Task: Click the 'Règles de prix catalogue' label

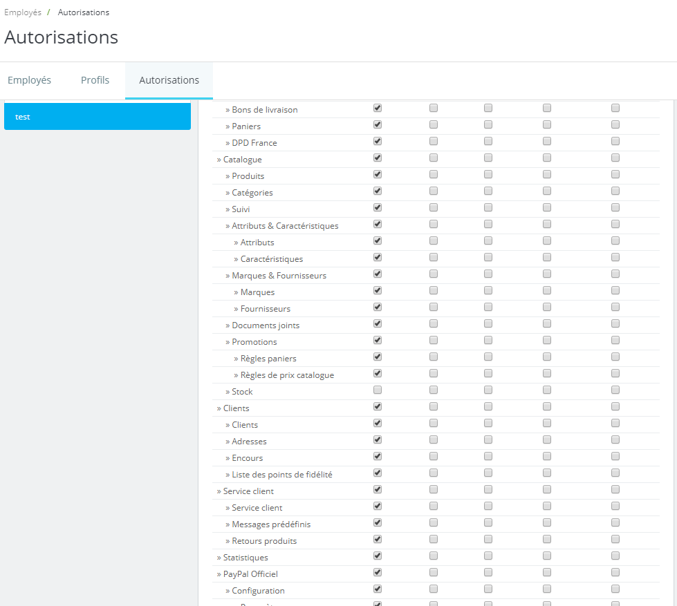Action: [x=287, y=375]
